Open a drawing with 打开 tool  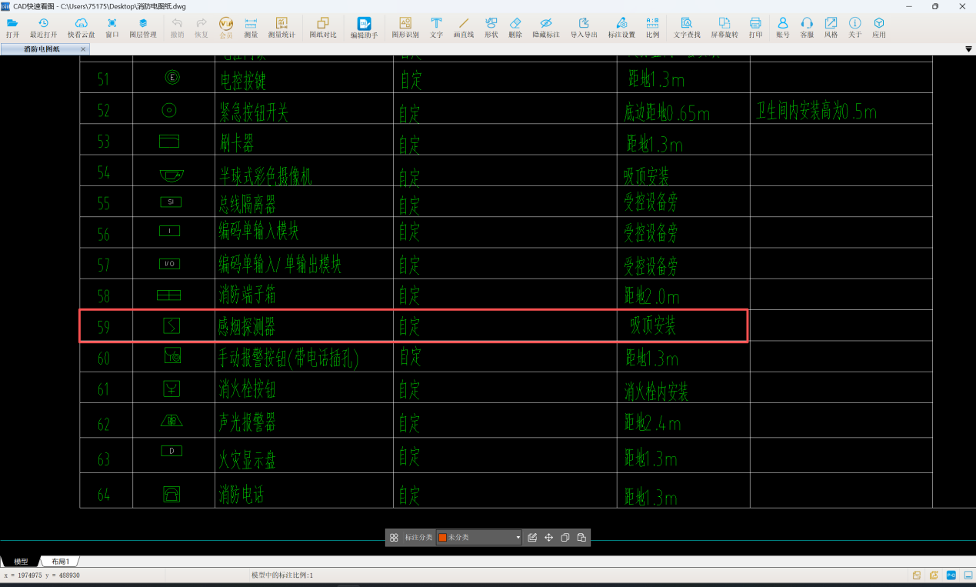point(12,28)
